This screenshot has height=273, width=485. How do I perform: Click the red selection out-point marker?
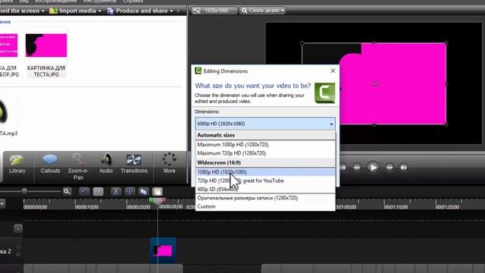[x=164, y=200]
